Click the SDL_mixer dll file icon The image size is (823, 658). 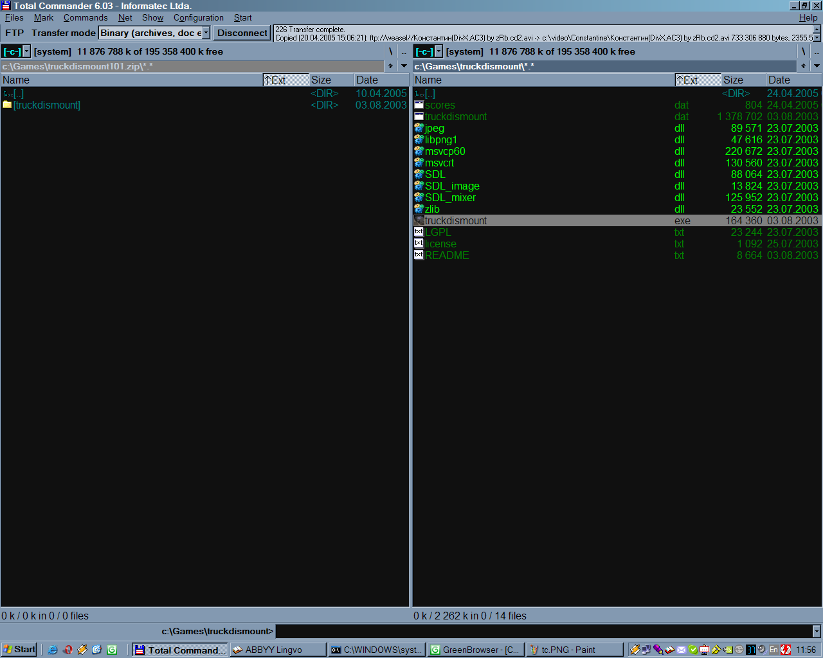coord(419,197)
